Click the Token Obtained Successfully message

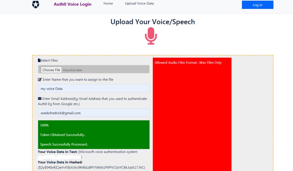pyautogui.click(x=63, y=135)
